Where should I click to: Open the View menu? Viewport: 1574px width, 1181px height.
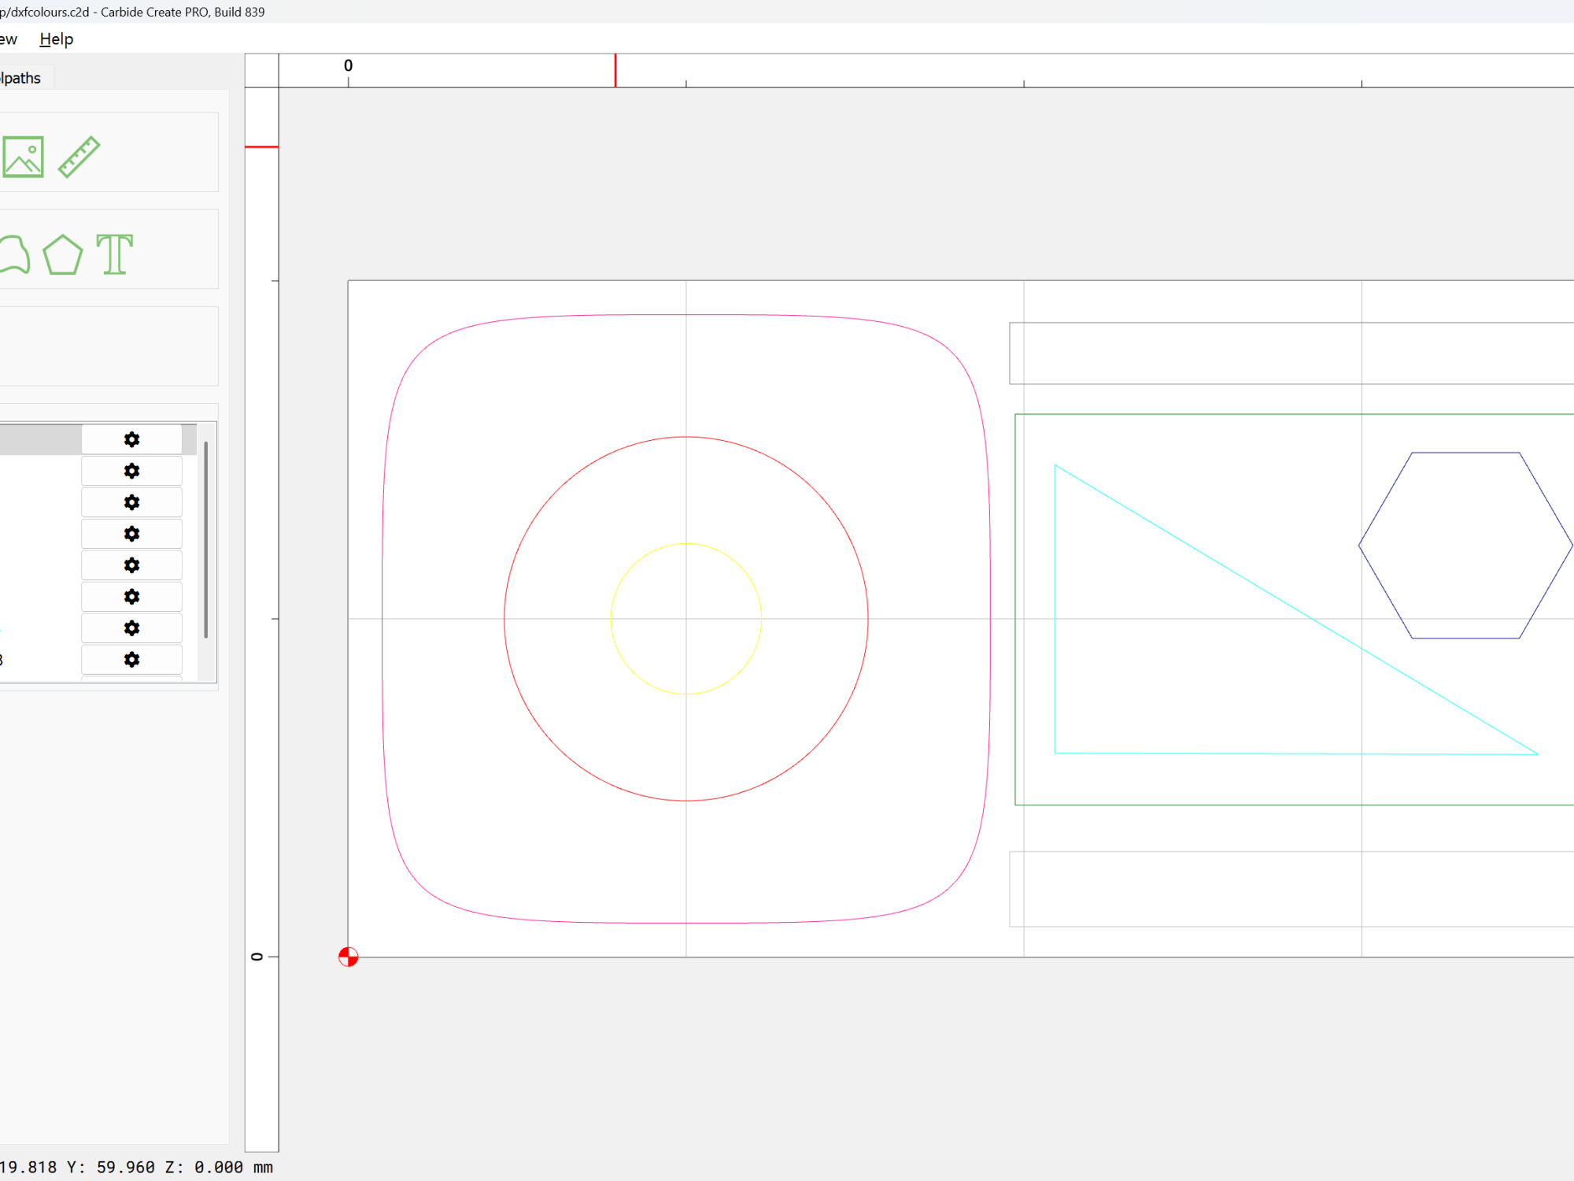pos(9,39)
